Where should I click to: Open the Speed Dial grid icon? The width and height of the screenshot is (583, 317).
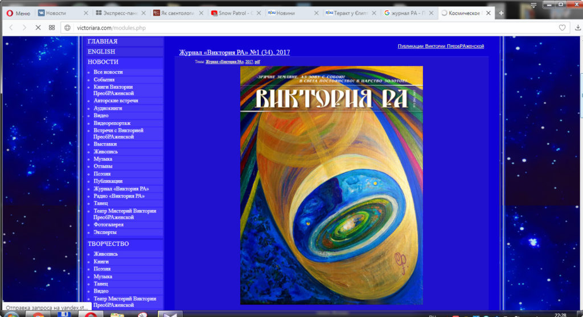point(52,27)
